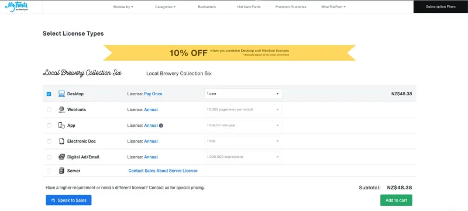Click the Subtotal NZ$48.38 amount
468x211 pixels.
tap(400, 188)
